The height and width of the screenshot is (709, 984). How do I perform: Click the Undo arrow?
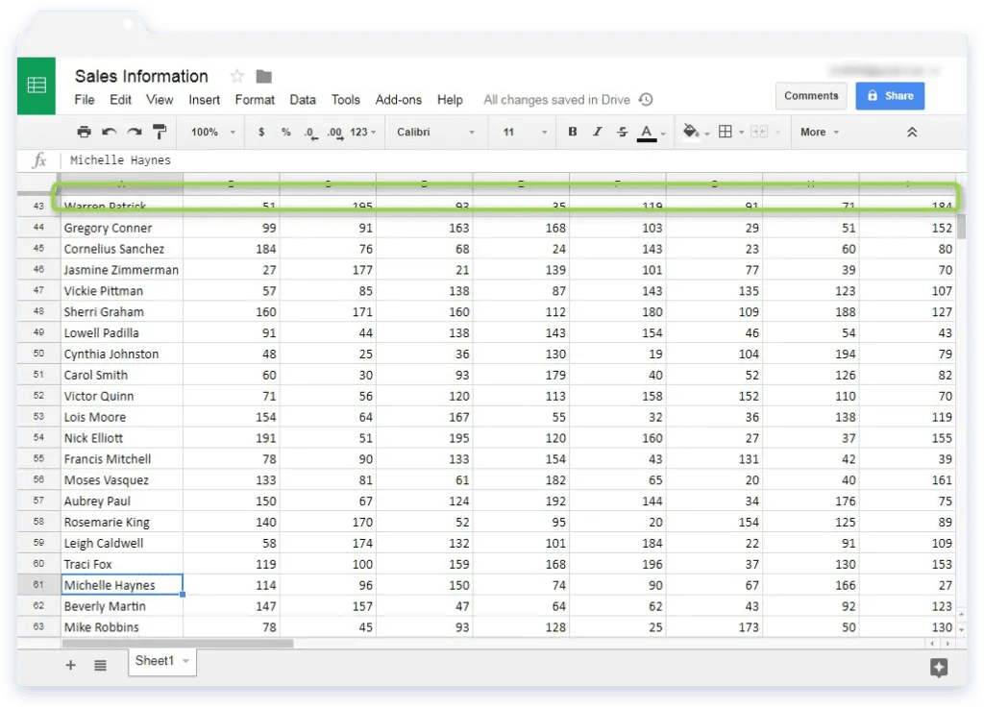pos(110,132)
